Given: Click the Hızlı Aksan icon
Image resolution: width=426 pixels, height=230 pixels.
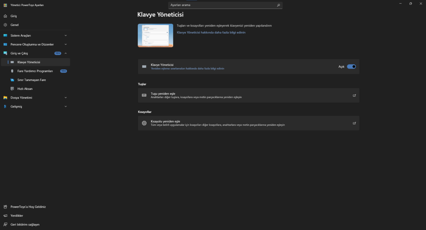Looking at the screenshot, I should [12, 89].
